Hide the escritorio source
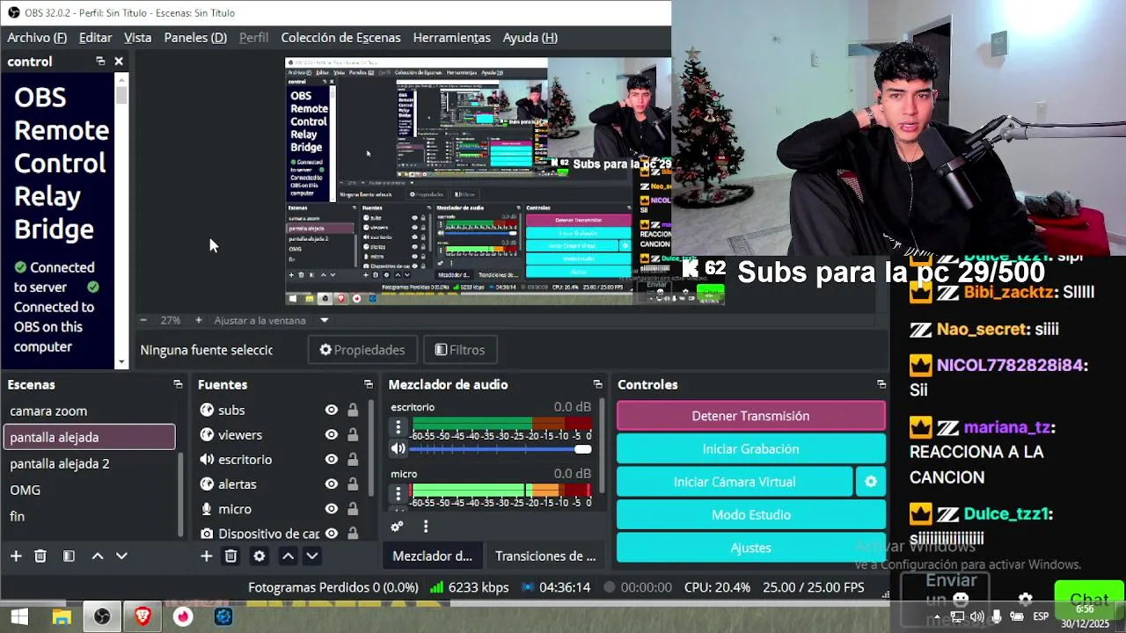 332,459
